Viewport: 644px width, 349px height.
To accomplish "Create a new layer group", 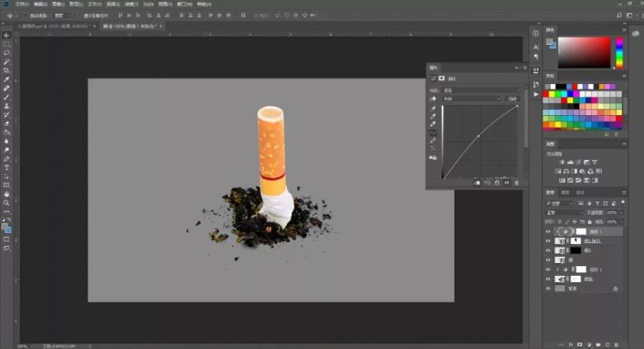I will pyautogui.click(x=598, y=345).
